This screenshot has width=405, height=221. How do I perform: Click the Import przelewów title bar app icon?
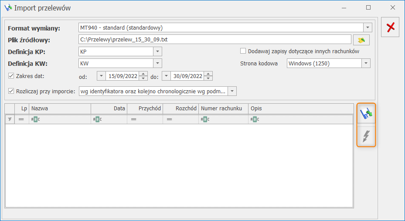tap(8, 8)
